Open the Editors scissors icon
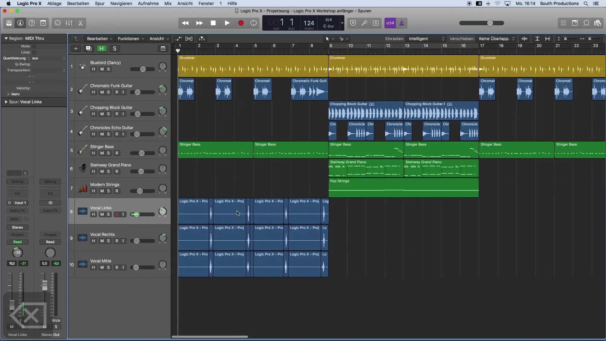Image resolution: width=606 pixels, height=341 pixels. point(80,23)
